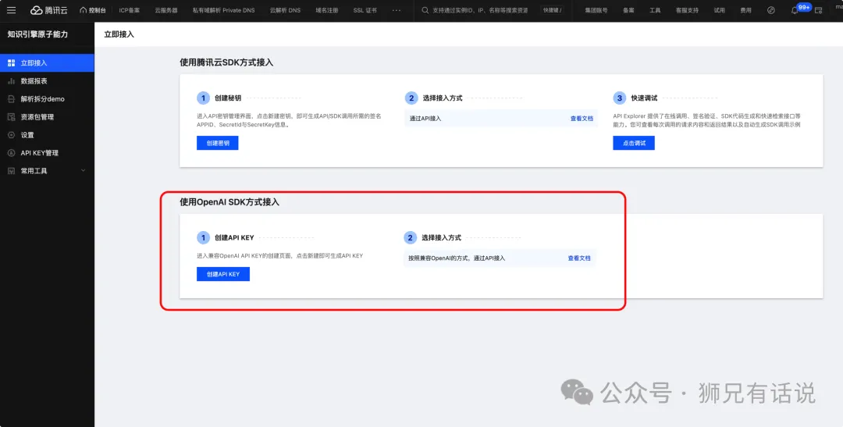Click the 创建秘钥 step title
The height and width of the screenshot is (427, 843).
pyautogui.click(x=227, y=98)
